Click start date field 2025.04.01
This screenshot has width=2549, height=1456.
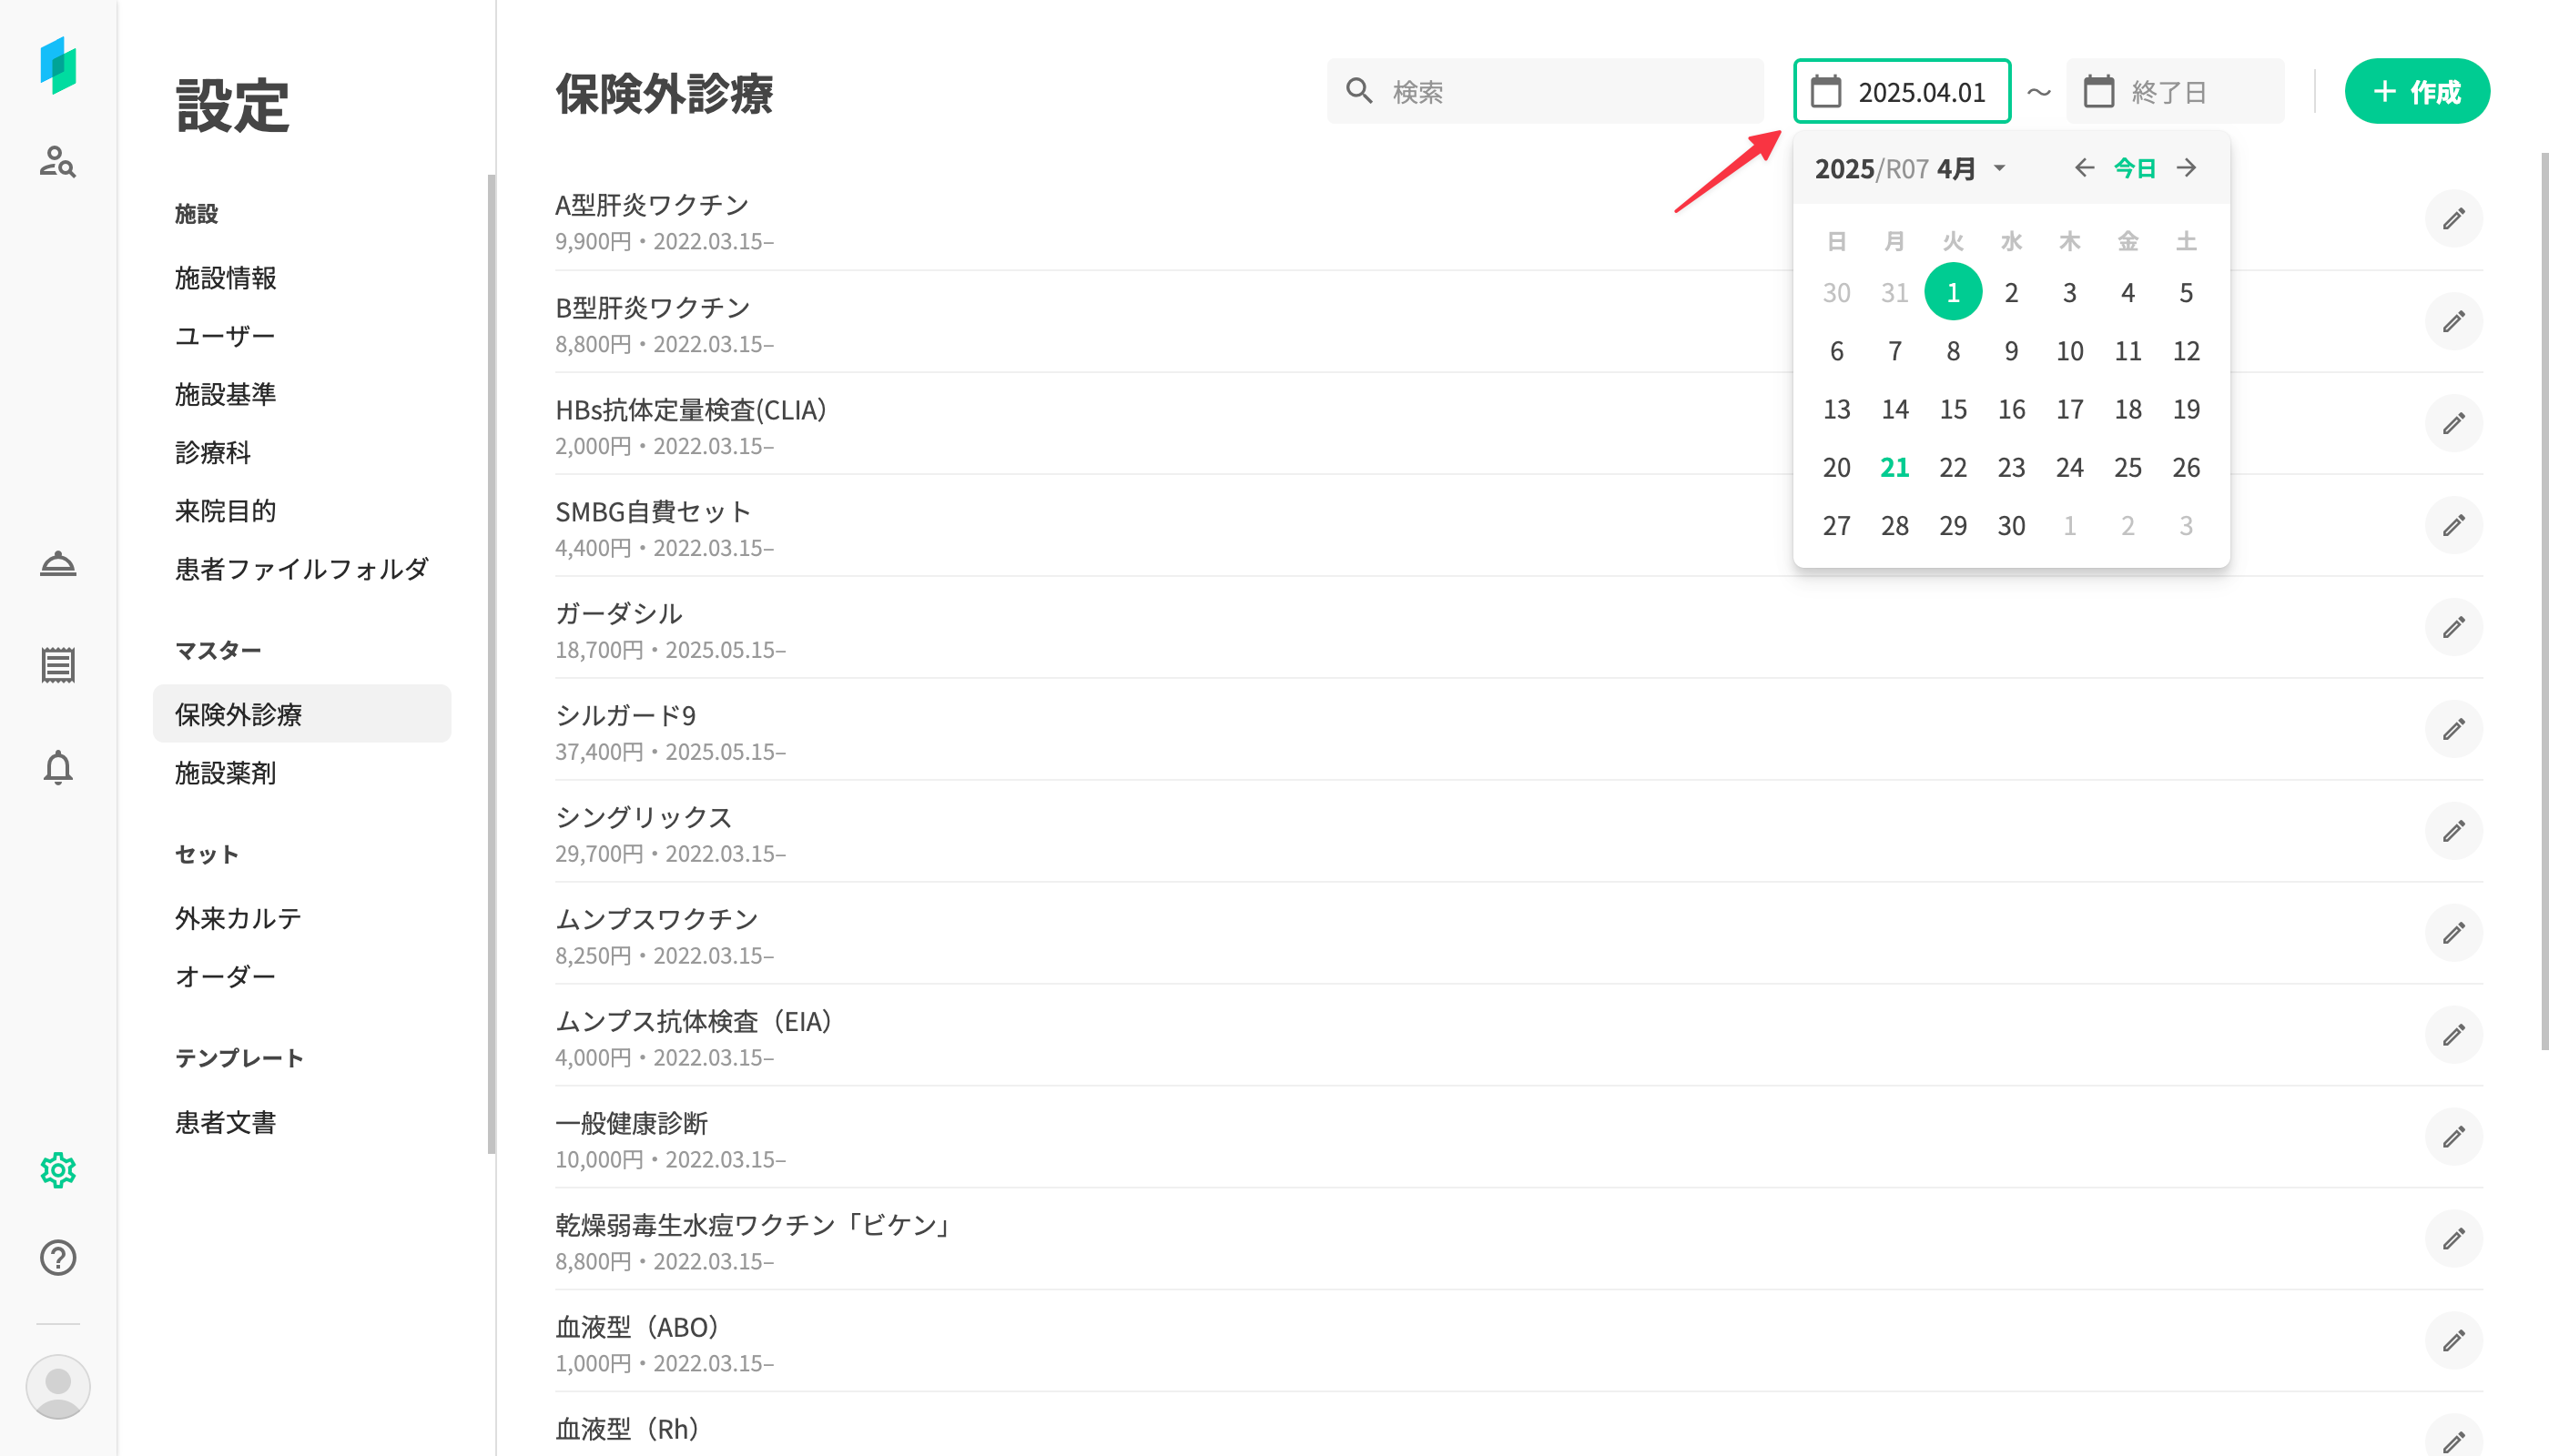point(1902,92)
